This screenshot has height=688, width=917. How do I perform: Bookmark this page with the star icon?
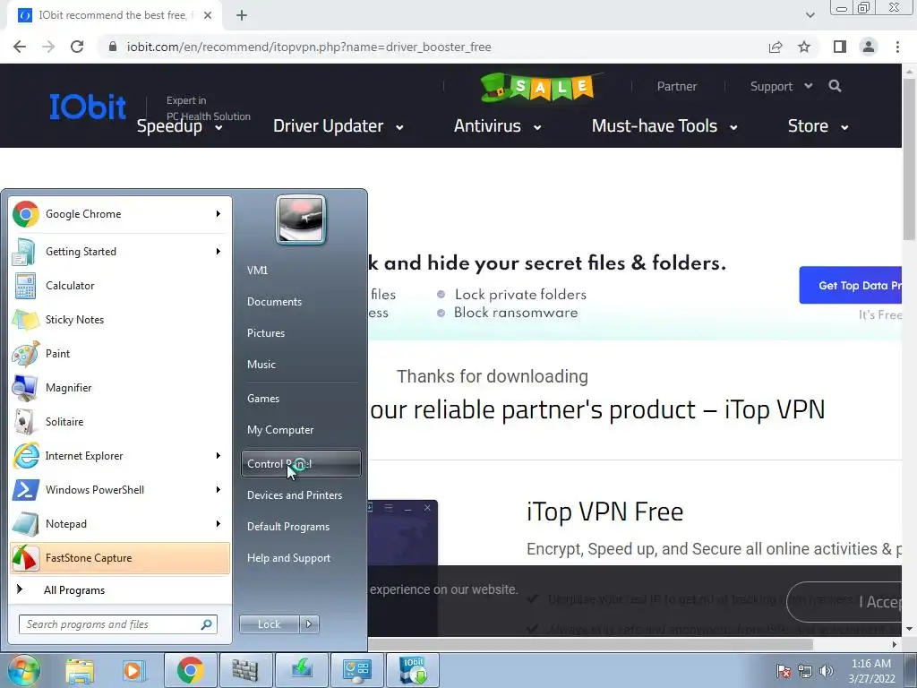[804, 47]
